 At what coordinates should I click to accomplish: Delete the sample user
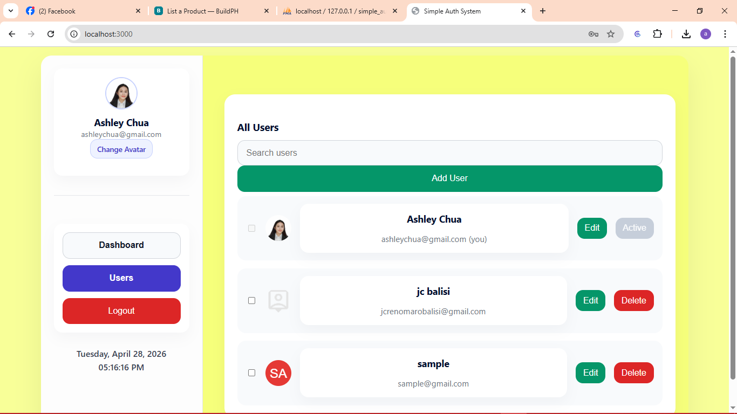click(634, 373)
